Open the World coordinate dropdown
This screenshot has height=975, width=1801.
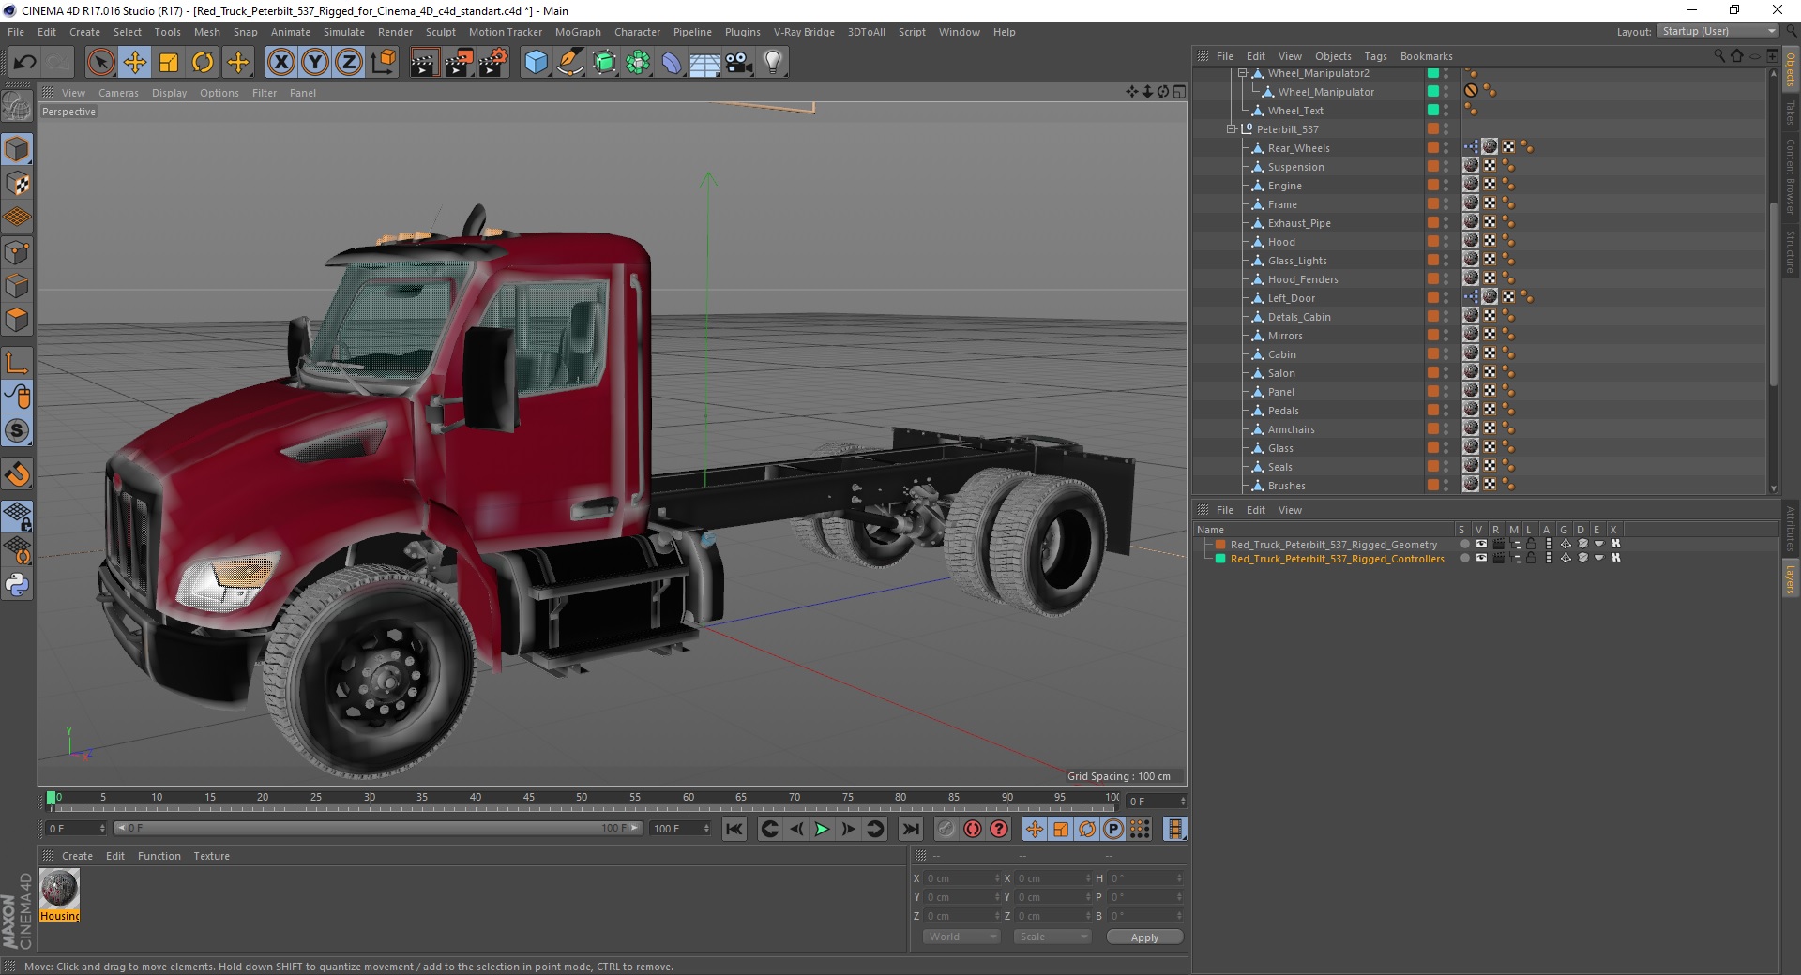(961, 937)
